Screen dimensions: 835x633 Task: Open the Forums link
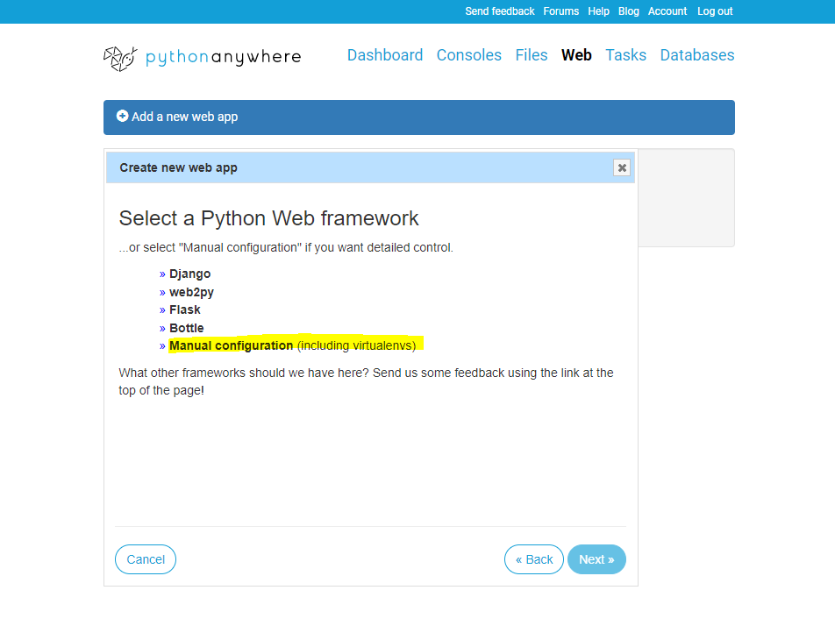point(560,11)
